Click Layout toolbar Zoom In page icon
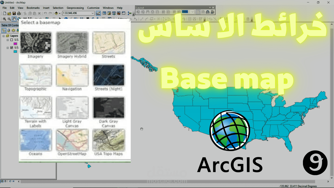 click(138, 12)
